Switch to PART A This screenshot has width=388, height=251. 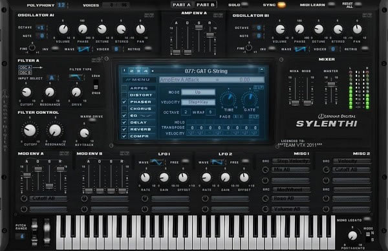182,5
